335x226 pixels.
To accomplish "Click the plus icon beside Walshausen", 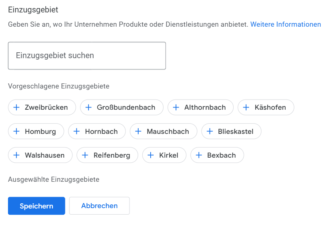I will pos(16,155).
